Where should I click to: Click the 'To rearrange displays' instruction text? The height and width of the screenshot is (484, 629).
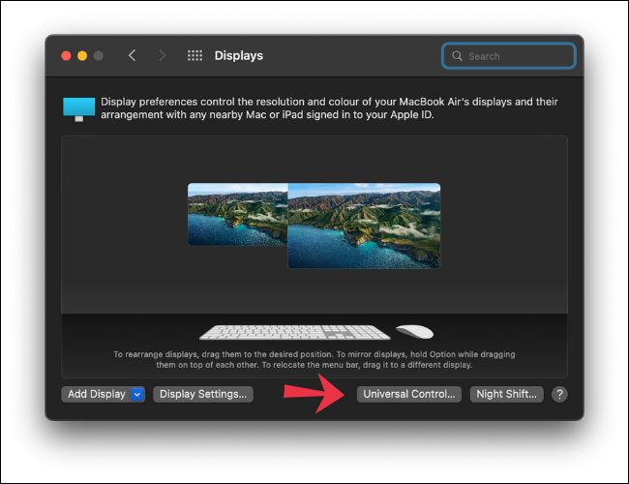pyautogui.click(x=314, y=359)
